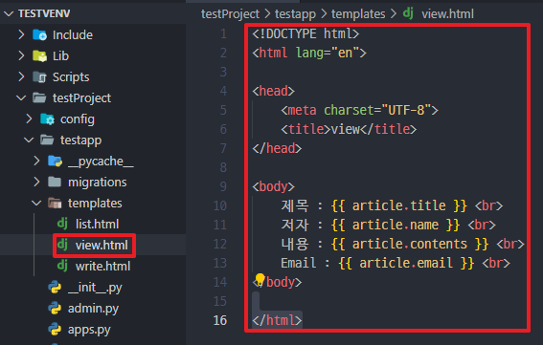Viewport: 543px width, 345px height.
Task: Click the title tag text 'view'
Action: point(346,129)
